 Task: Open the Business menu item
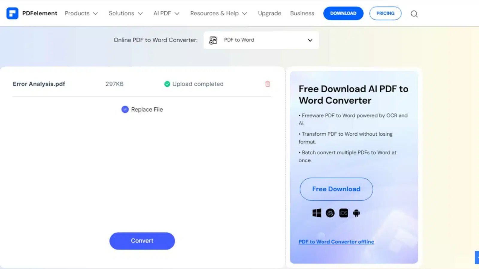[302, 13]
